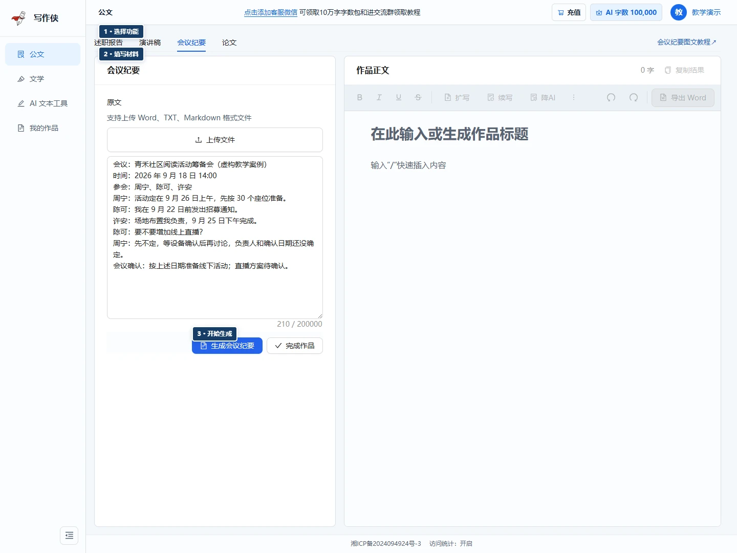
Task: Click the 完成作品 button
Action: tap(295, 346)
